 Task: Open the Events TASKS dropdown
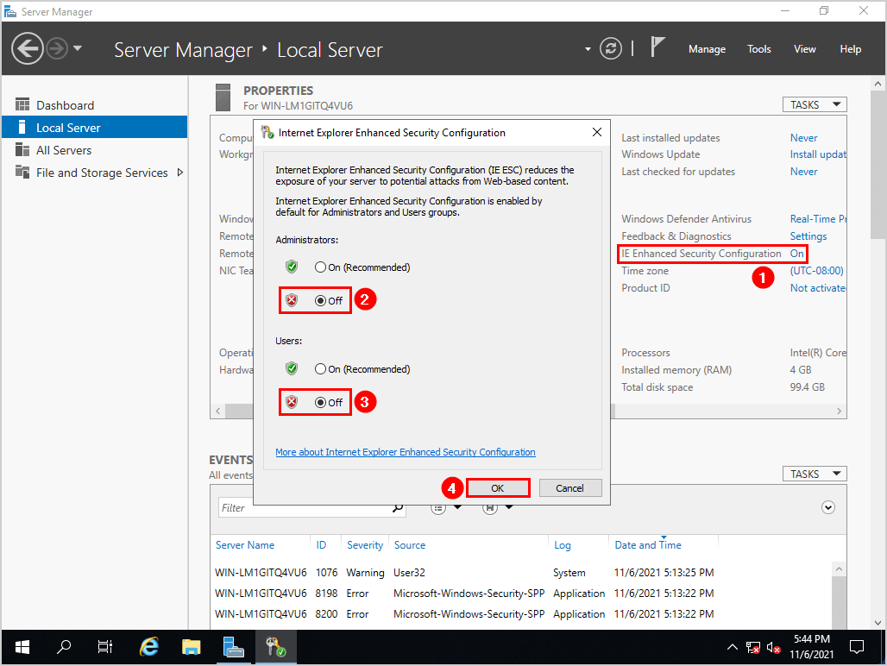tap(815, 474)
